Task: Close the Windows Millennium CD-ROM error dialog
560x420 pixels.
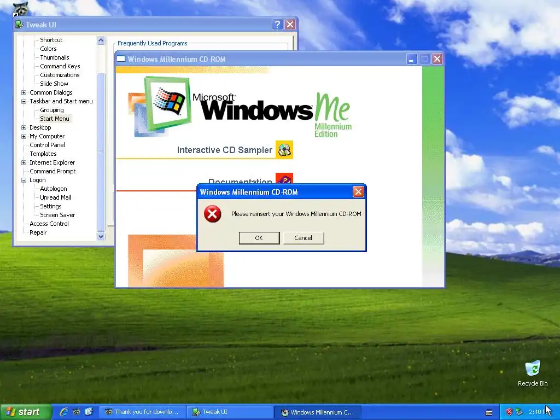Action: tap(358, 192)
